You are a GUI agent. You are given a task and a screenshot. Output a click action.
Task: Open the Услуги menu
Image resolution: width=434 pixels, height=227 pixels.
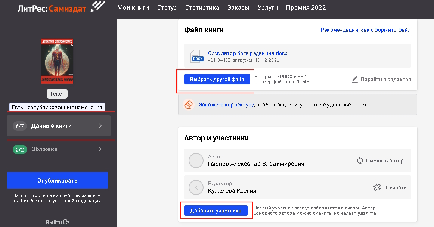coord(268,8)
